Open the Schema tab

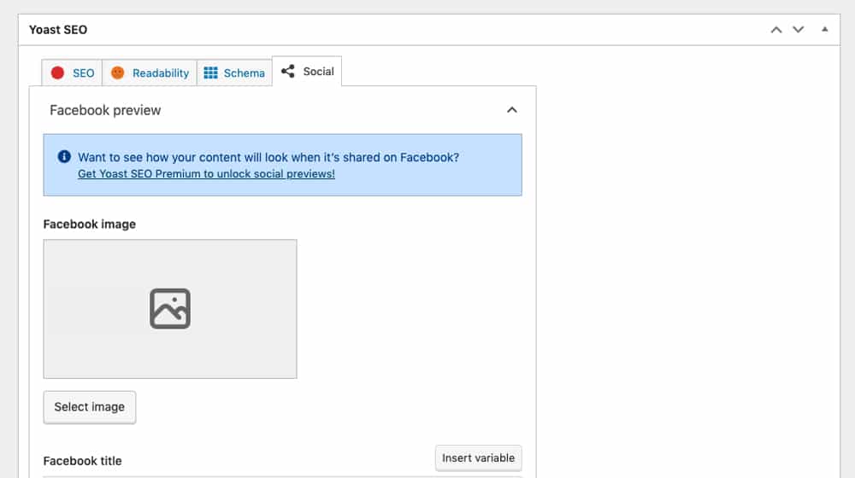point(234,73)
